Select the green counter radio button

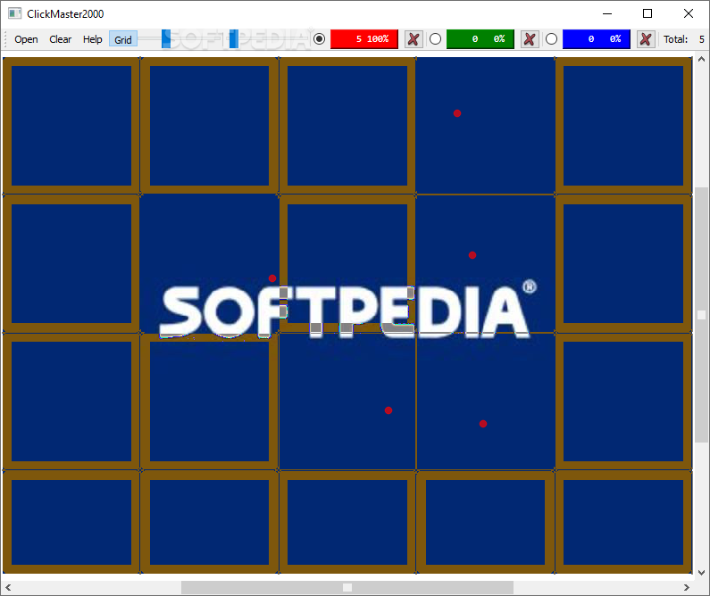point(435,39)
